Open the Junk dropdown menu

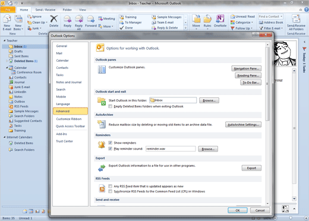coord(34,29)
